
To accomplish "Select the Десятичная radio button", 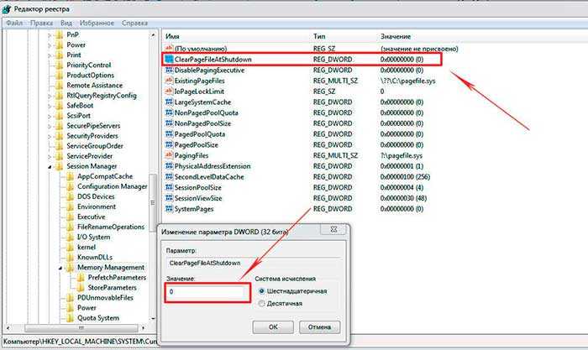I will [x=261, y=304].
